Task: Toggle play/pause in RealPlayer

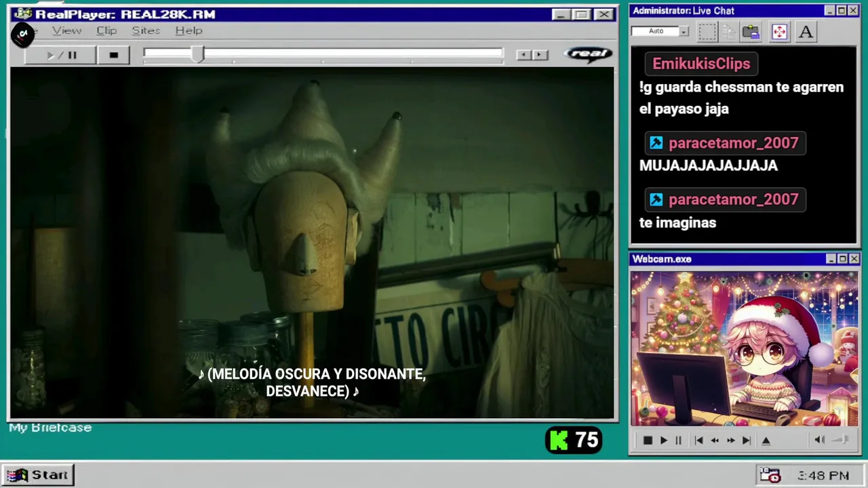Action: click(61, 55)
